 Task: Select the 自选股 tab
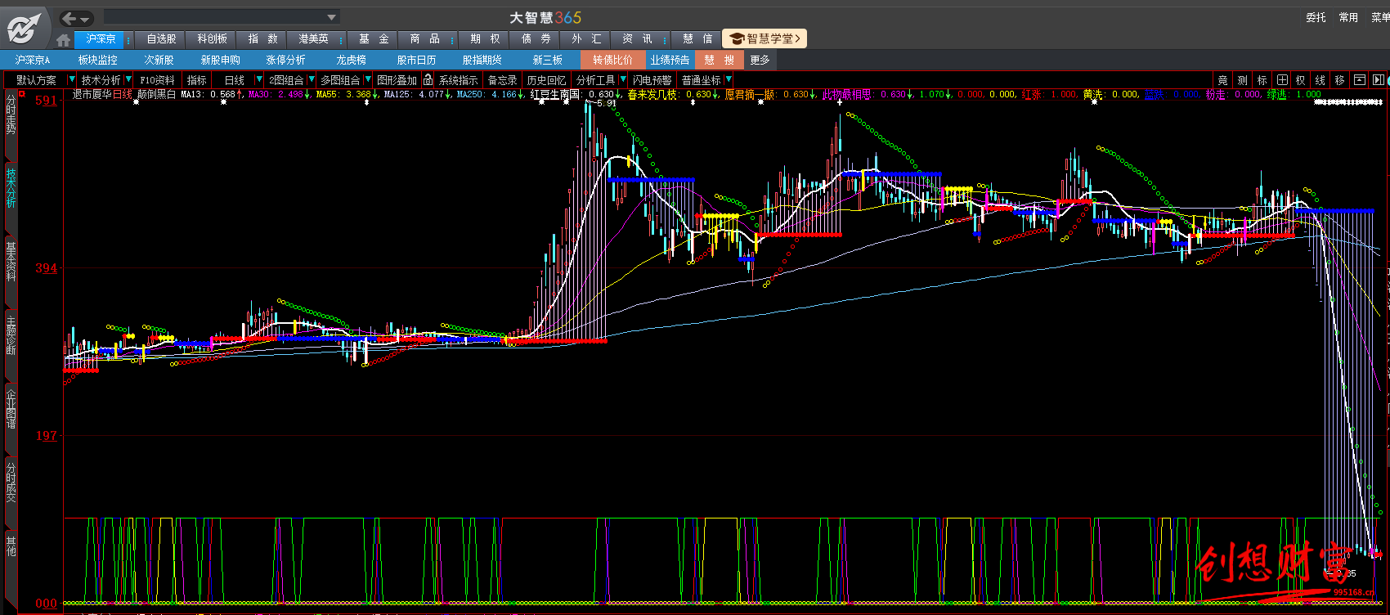pyautogui.click(x=161, y=39)
